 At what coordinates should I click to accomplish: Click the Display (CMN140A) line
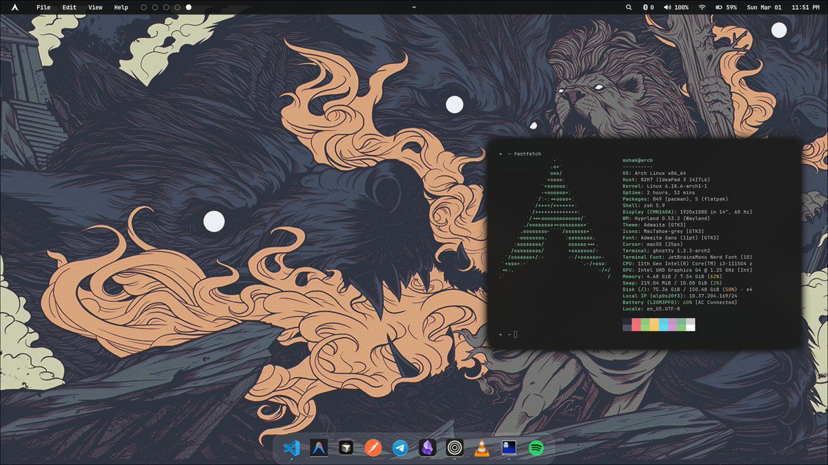(687, 211)
